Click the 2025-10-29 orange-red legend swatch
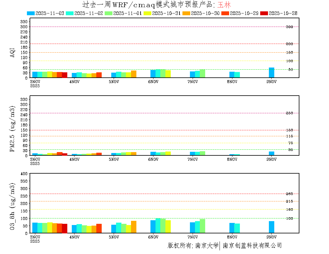The width and height of the screenshot is (329, 254). point(225,13)
